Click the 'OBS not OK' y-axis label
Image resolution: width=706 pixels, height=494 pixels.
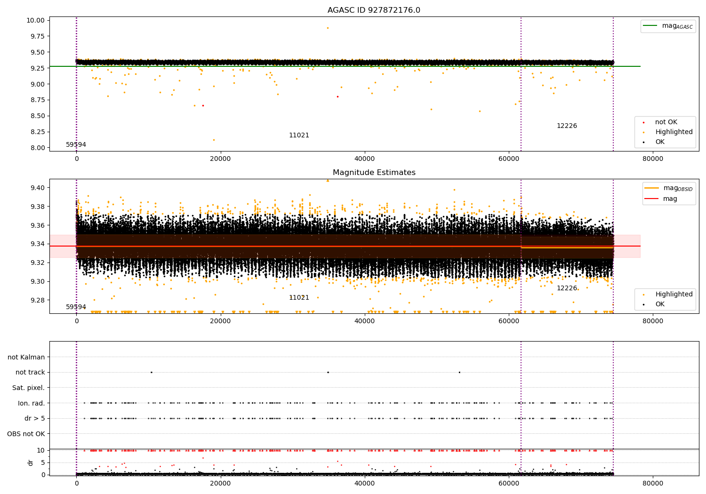coord(26,434)
